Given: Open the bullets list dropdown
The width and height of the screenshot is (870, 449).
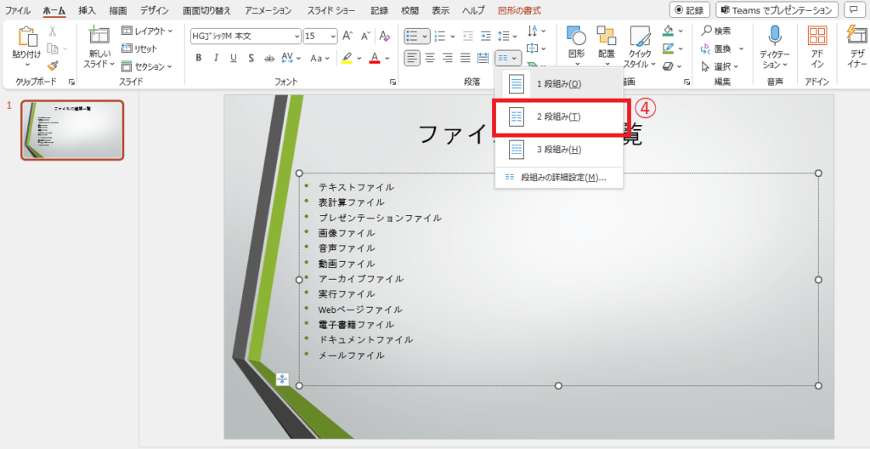Looking at the screenshot, I should tap(426, 36).
